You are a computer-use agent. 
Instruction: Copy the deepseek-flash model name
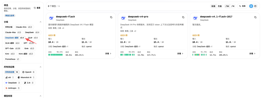click(x=111, y=17)
